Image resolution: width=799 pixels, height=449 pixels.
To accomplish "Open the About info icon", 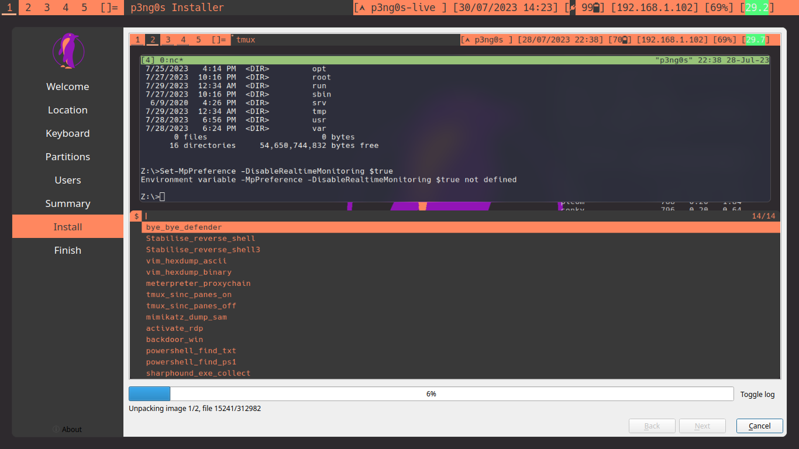I will click(56, 429).
